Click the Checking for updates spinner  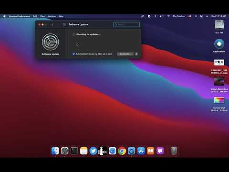coord(74,34)
